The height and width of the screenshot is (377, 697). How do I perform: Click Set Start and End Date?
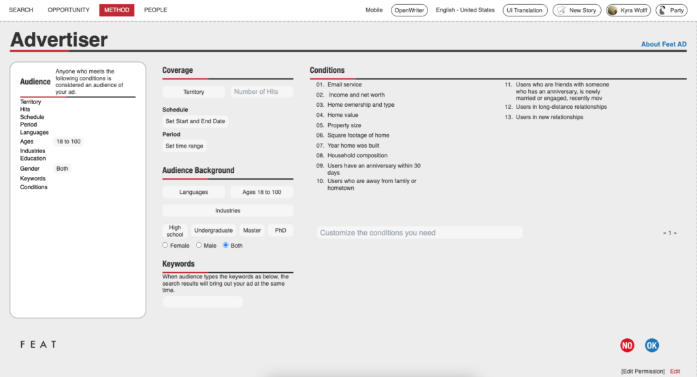[x=195, y=121]
